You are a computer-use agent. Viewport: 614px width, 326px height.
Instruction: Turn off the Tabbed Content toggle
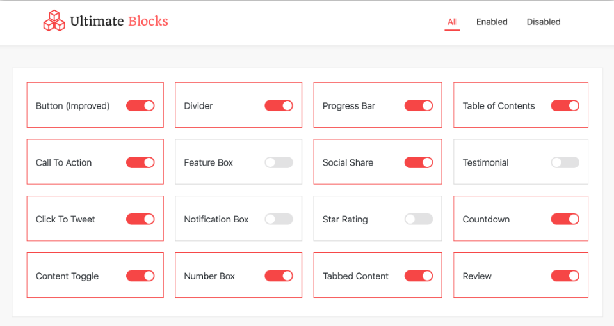pyautogui.click(x=419, y=276)
